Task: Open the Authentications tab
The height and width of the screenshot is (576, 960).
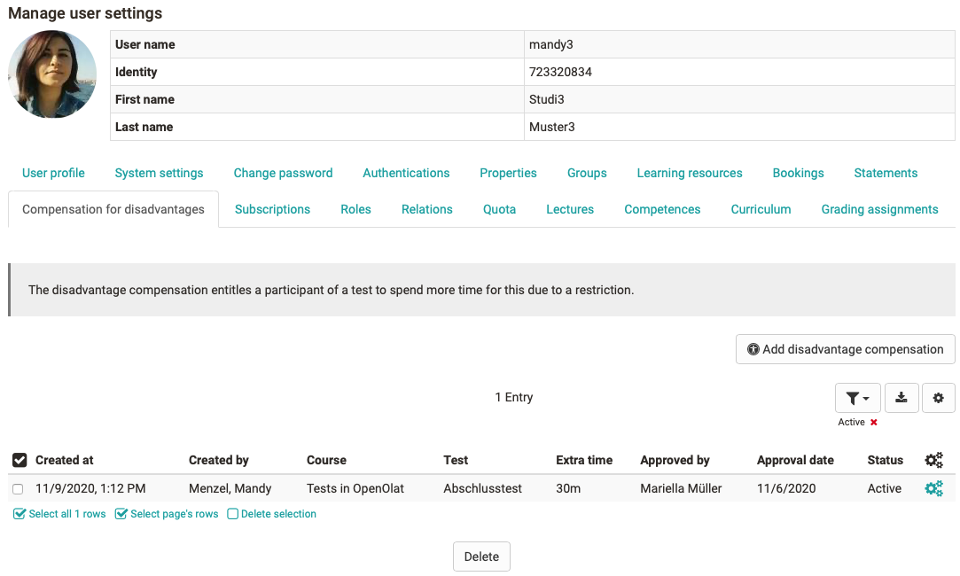Action: point(406,173)
